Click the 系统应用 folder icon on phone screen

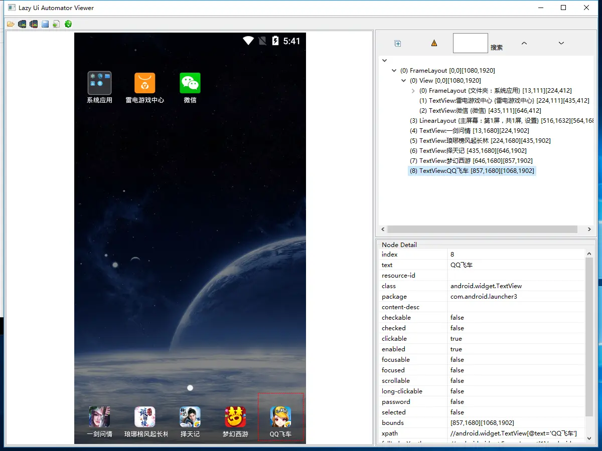click(x=99, y=83)
